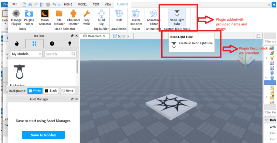Click the ribbon collapse caret at top right
This screenshot has width=277, height=143.
[x=269, y=5]
